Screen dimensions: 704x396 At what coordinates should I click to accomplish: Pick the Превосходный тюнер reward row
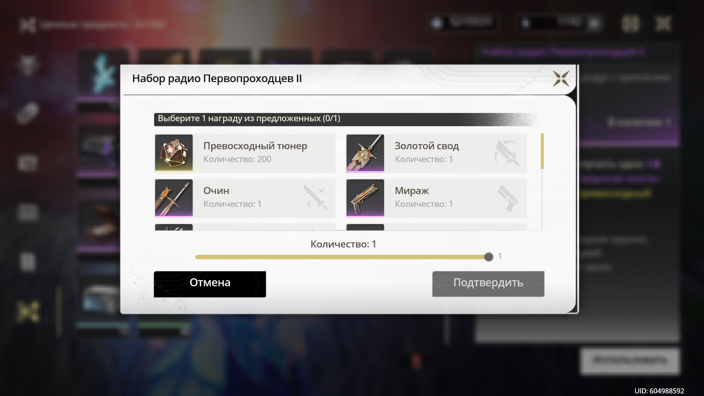tap(245, 153)
